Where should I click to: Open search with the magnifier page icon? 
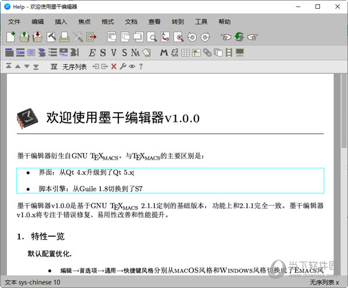tap(152, 37)
